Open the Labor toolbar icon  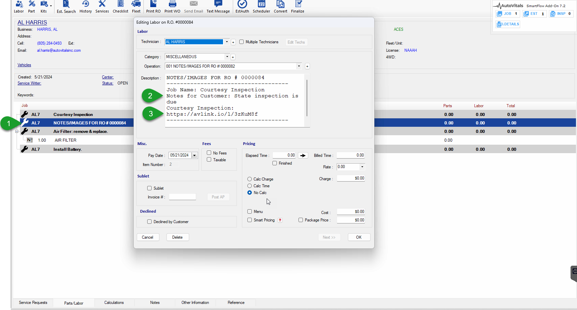(x=19, y=7)
